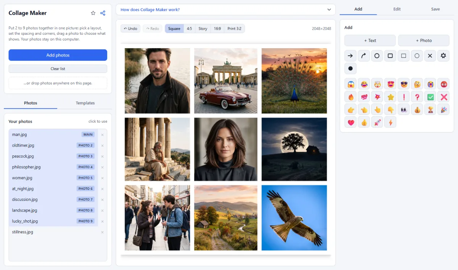The image size is (458, 270).
Task: Select stillness.jpg in Your photos list
Action: tap(53, 232)
